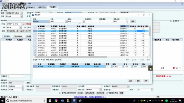Open 发货方式 shipping method dropdown
Image resolution: width=184 pixels, height=103 pixels.
(100, 90)
